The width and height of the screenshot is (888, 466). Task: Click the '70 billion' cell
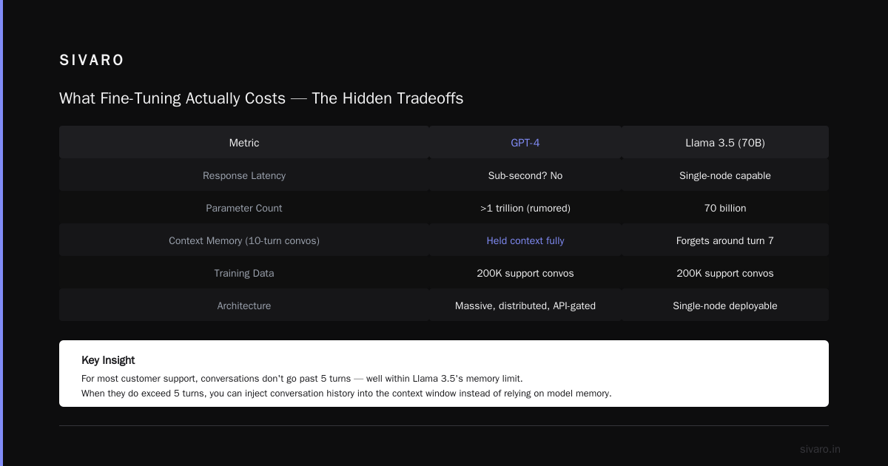point(725,208)
